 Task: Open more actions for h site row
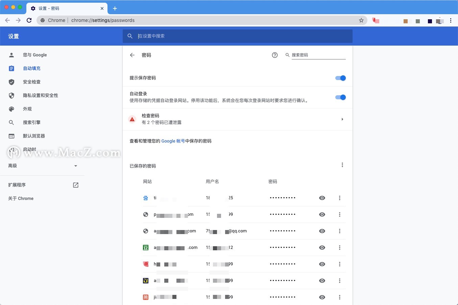(x=340, y=264)
